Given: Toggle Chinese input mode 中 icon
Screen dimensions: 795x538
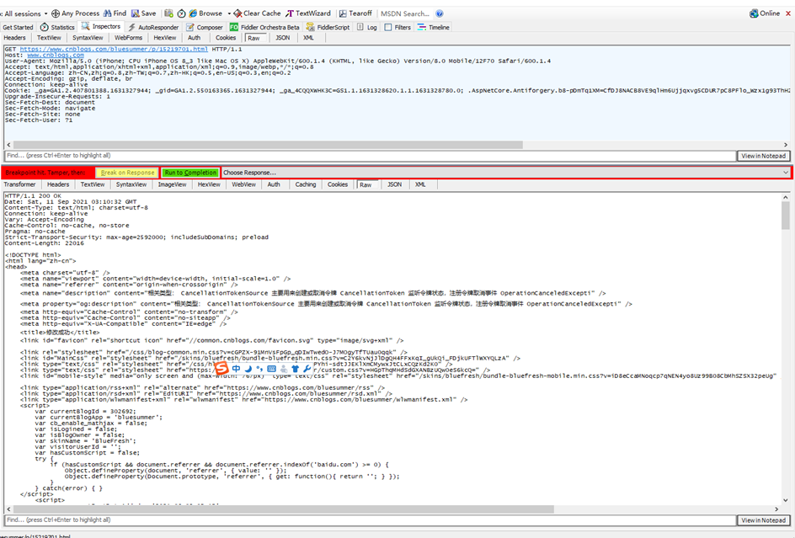Looking at the screenshot, I should (x=237, y=369).
